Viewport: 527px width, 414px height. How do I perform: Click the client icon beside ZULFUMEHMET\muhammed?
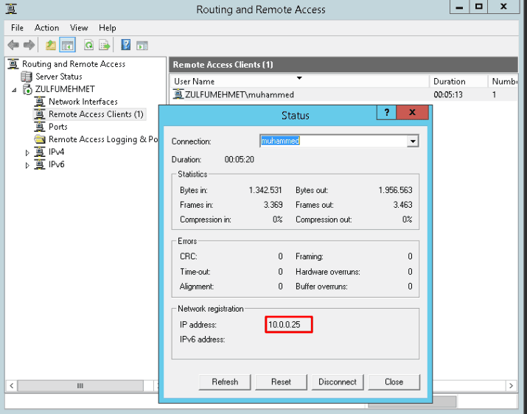click(178, 94)
